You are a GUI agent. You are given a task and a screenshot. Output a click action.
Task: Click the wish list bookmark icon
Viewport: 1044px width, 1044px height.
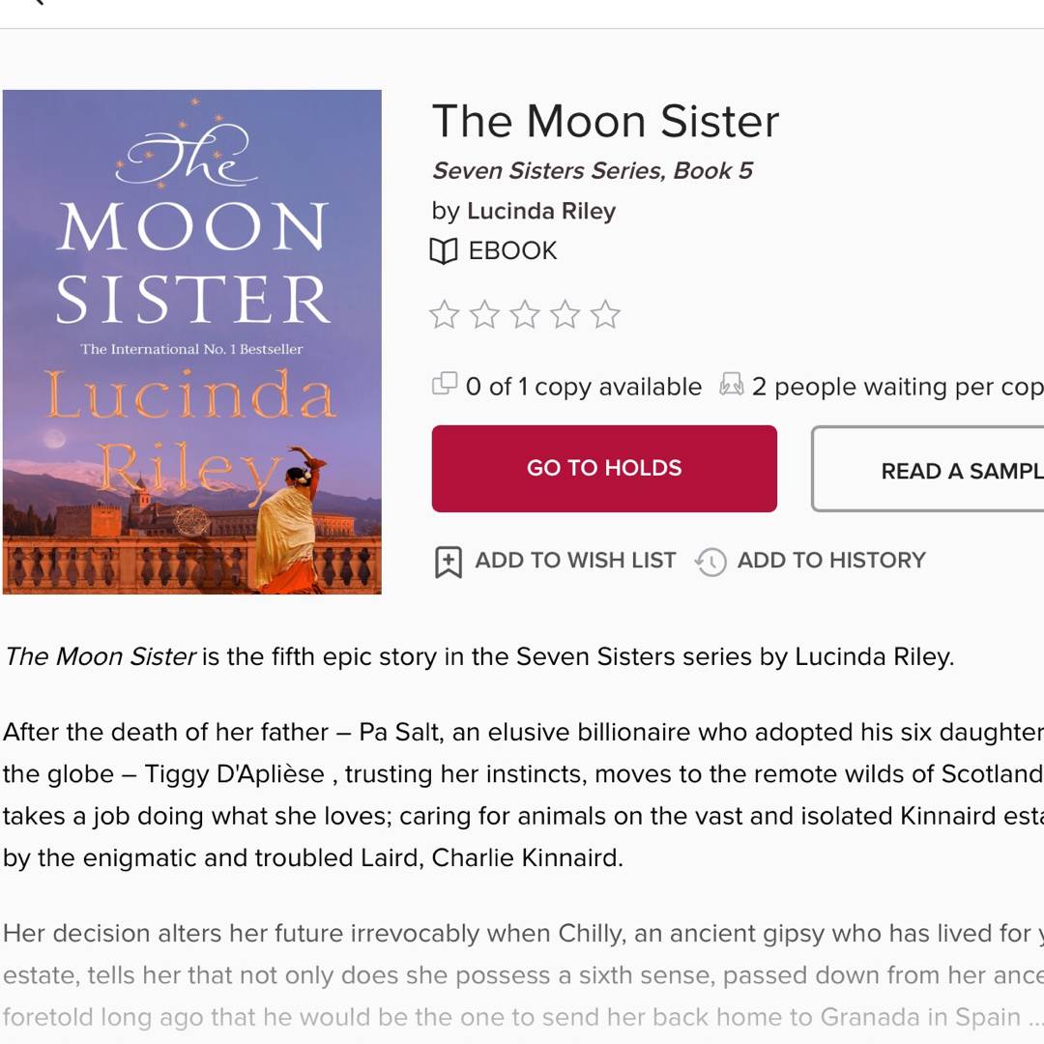point(449,562)
